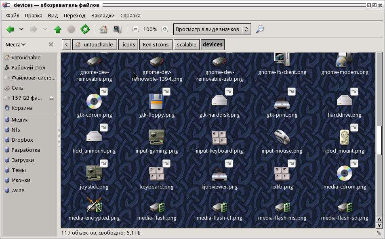The image size is (385, 239).
Task: Zoom out with the minus button
Action: [135, 29]
